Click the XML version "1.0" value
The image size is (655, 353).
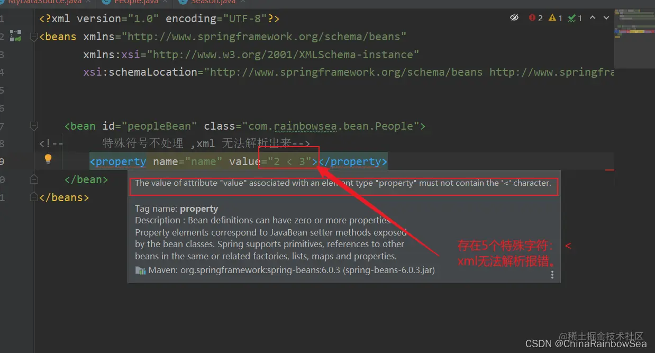tap(140, 19)
